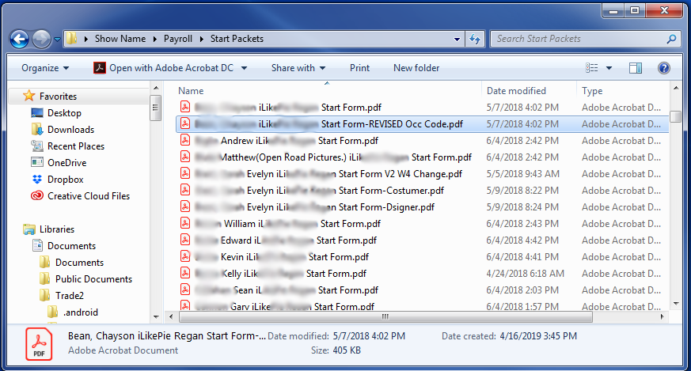This screenshot has height=371, width=691.
Task: Click the Forward navigation arrow button
Action: pos(41,38)
